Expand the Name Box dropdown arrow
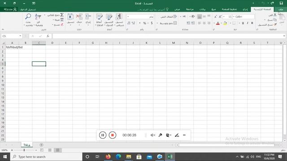 (20, 36)
